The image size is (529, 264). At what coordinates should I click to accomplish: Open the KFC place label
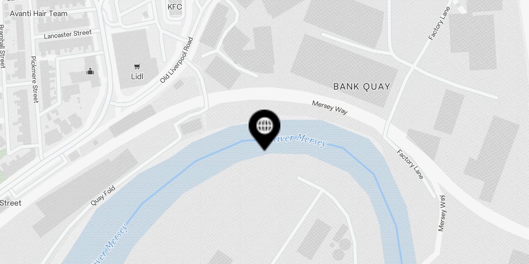click(175, 6)
